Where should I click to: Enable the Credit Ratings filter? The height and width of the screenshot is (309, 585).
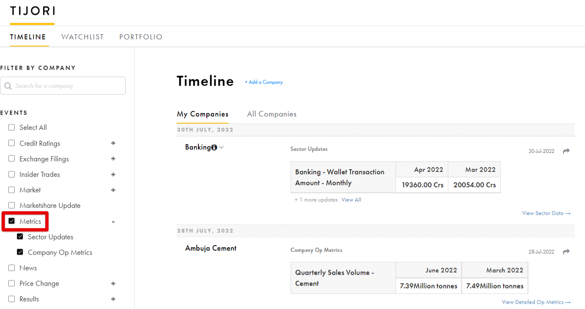click(11, 143)
